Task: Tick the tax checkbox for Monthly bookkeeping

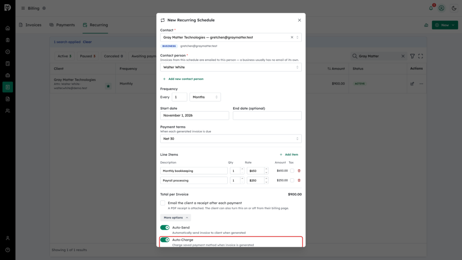Action: point(292,171)
